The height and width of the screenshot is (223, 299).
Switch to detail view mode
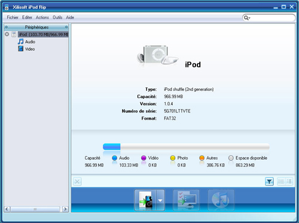(289, 182)
